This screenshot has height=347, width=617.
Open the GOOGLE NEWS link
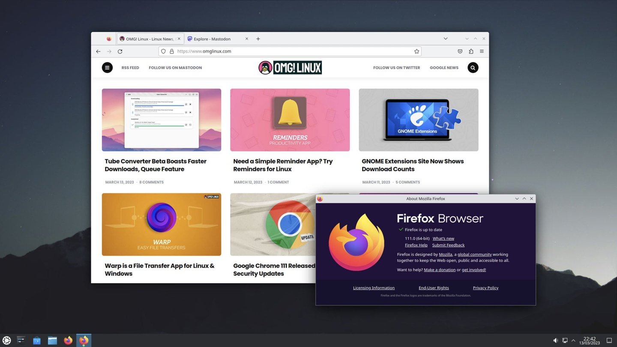click(x=444, y=68)
